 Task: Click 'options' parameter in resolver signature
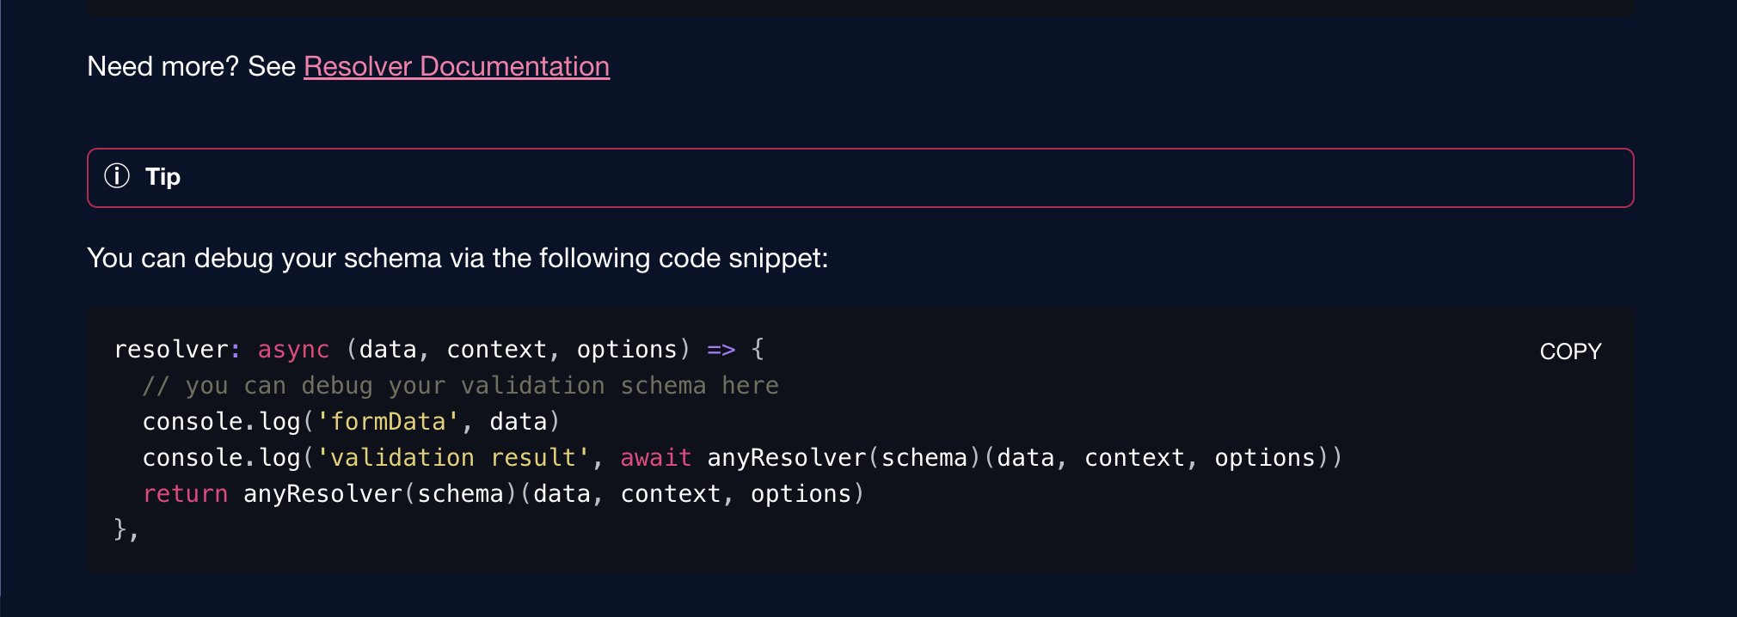(627, 350)
